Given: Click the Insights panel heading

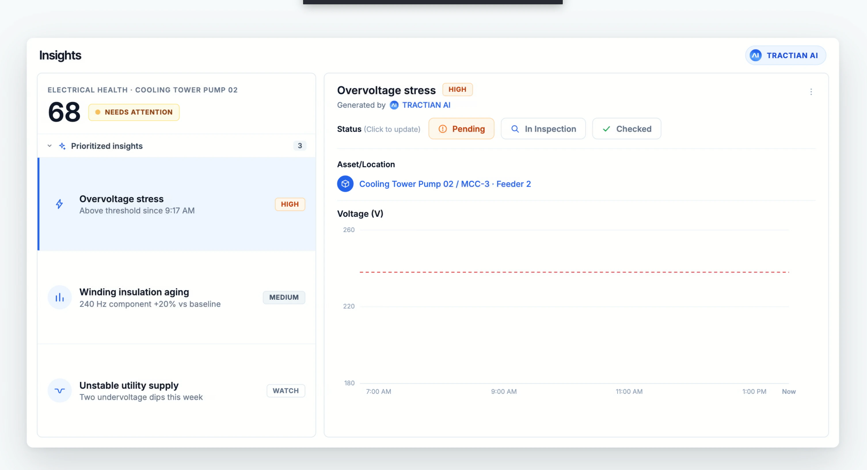Looking at the screenshot, I should pos(60,56).
